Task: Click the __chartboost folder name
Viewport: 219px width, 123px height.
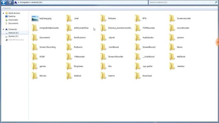Action: [x=149, y=57]
